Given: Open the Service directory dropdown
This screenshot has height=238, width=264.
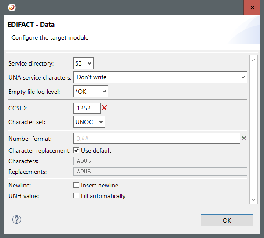Looking at the screenshot, I should coord(84,63).
